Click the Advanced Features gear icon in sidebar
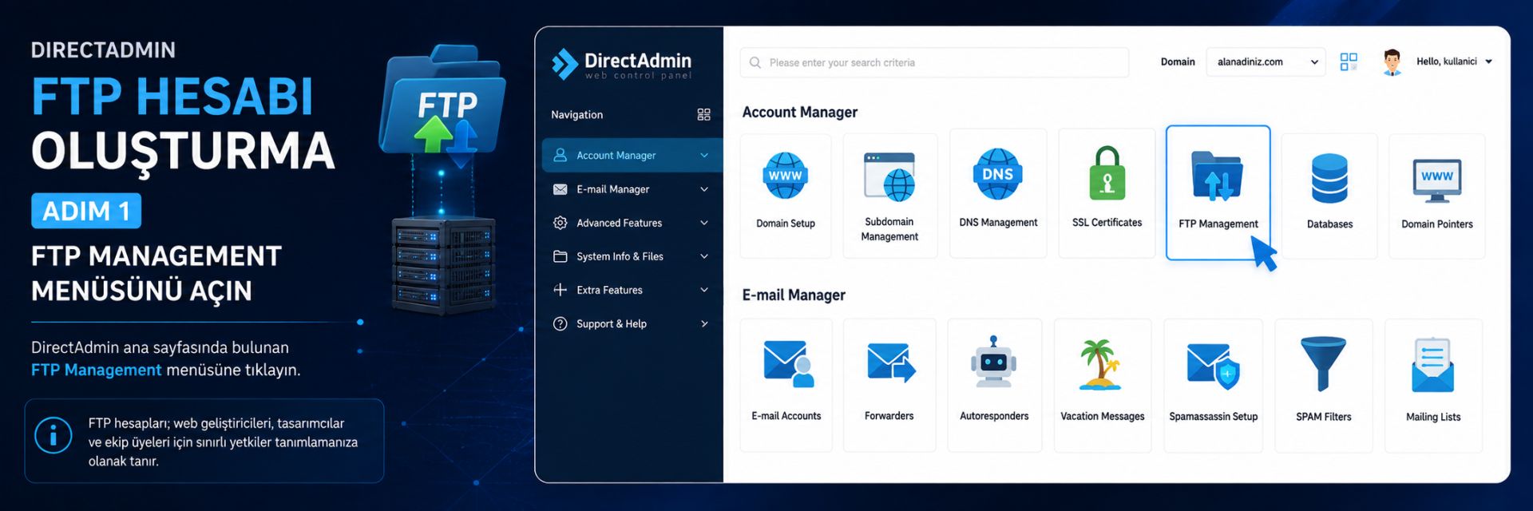The height and width of the screenshot is (511, 1533). (561, 223)
